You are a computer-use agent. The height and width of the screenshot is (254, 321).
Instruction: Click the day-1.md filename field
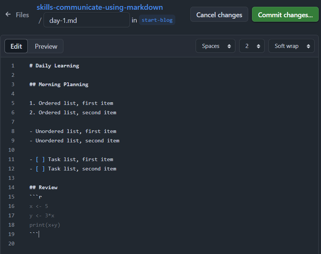click(x=87, y=20)
